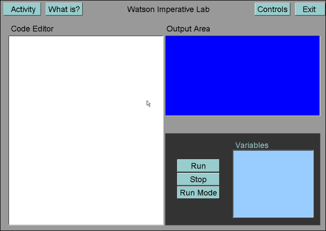Select the light blue Variables panel

[273, 184]
